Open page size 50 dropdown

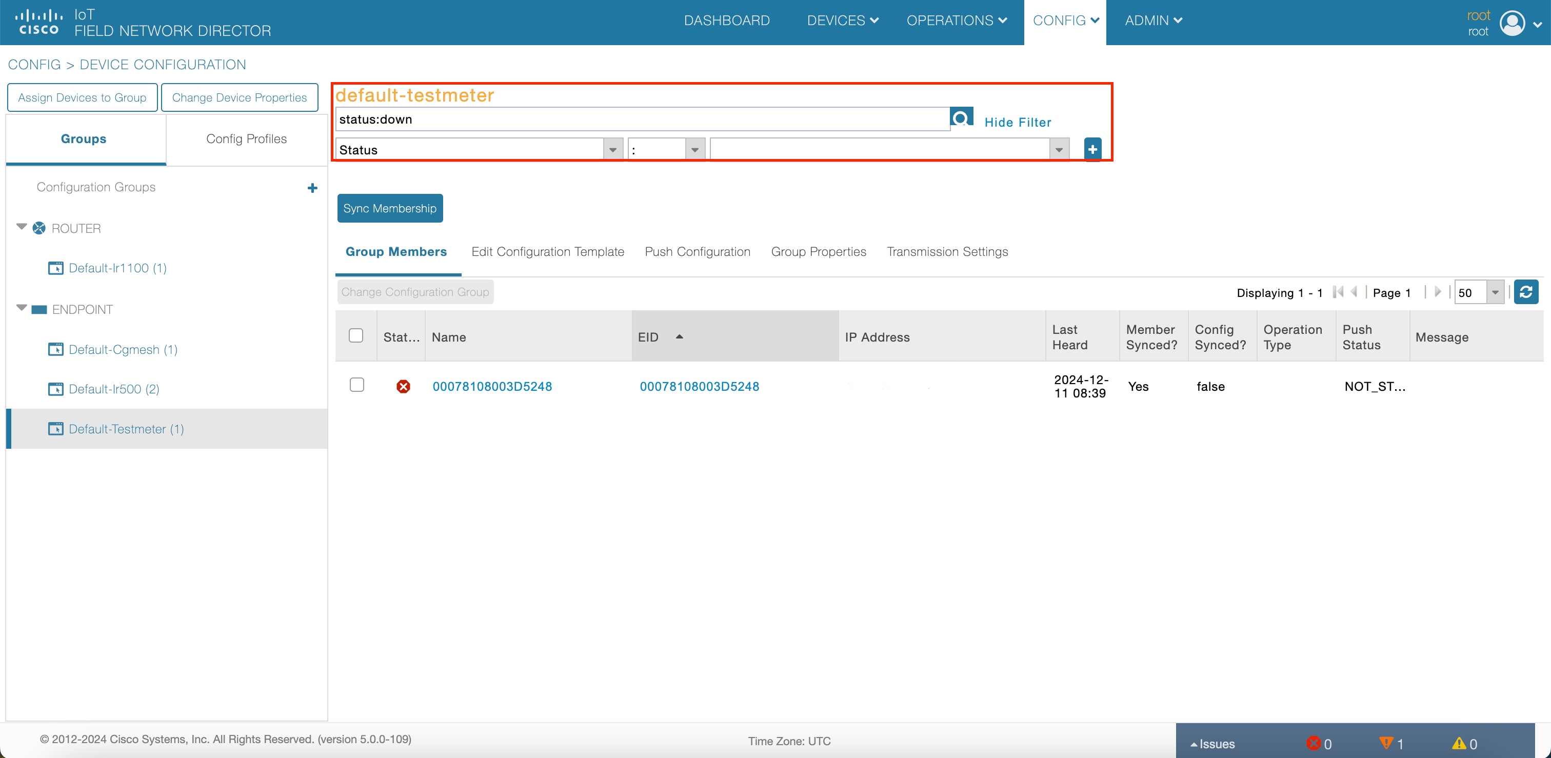click(1495, 293)
